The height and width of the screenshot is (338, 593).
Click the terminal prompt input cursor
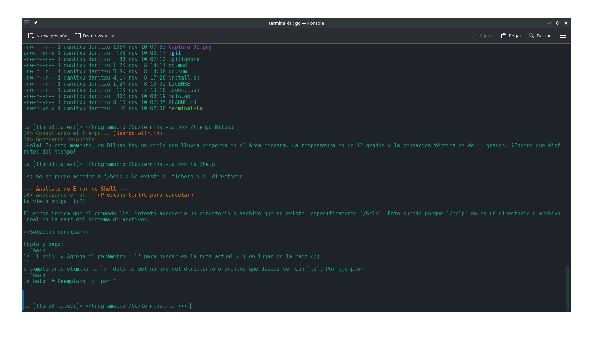pos(192,306)
